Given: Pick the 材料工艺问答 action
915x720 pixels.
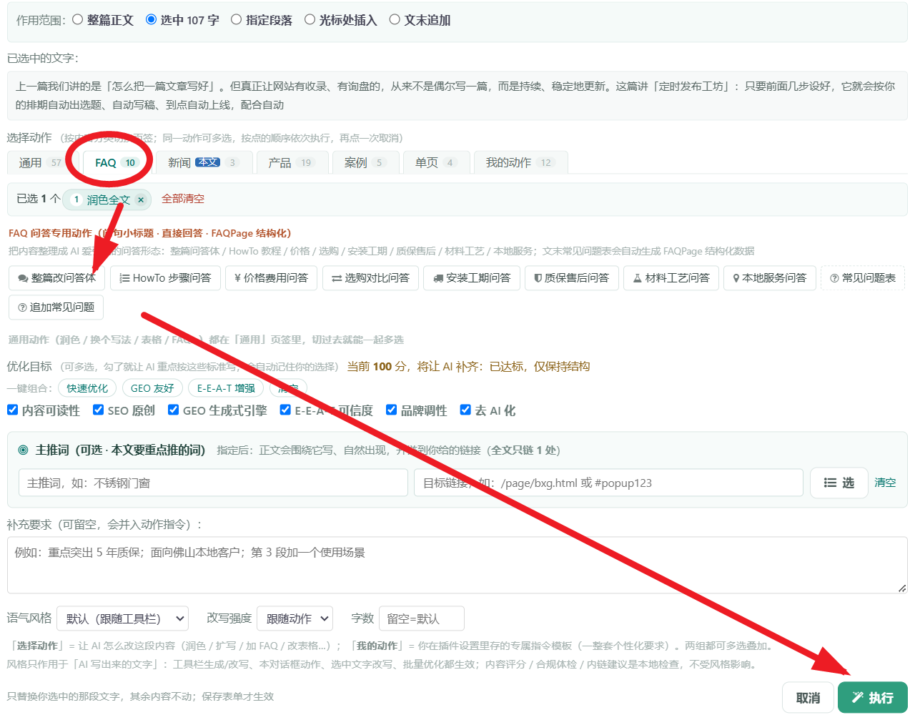Looking at the screenshot, I should click(x=671, y=278).
